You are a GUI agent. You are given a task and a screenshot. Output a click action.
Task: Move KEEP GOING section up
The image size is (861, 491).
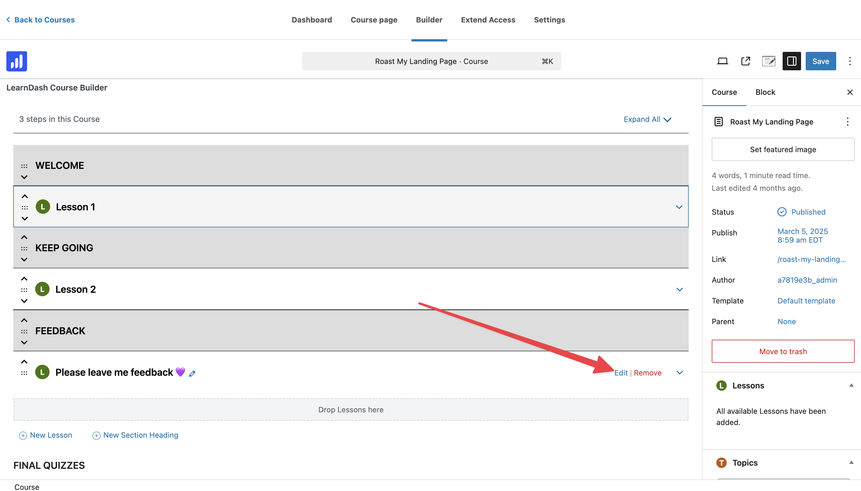click(x=24, y=237)
